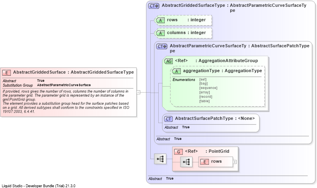Select the [record] enumeration value
Image resolution: width=317 pixels, height=188 pixels.
[x=206, y=97]
